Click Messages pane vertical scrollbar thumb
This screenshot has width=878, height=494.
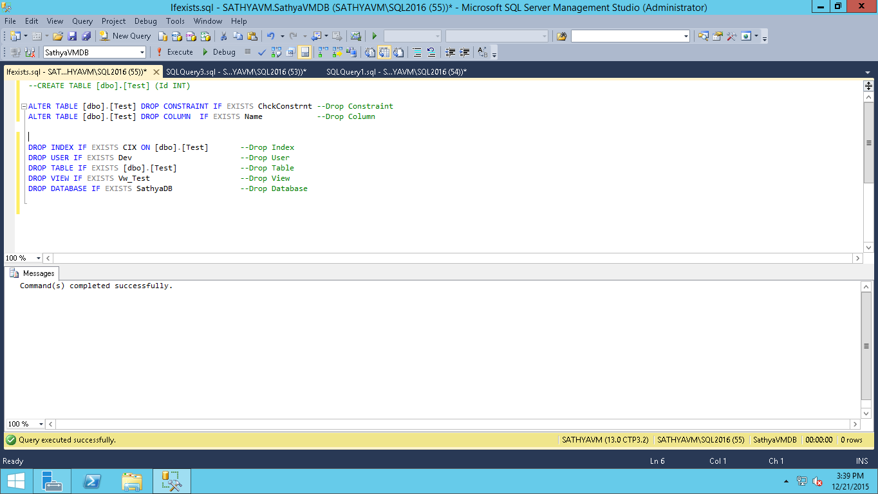[866, 345]
